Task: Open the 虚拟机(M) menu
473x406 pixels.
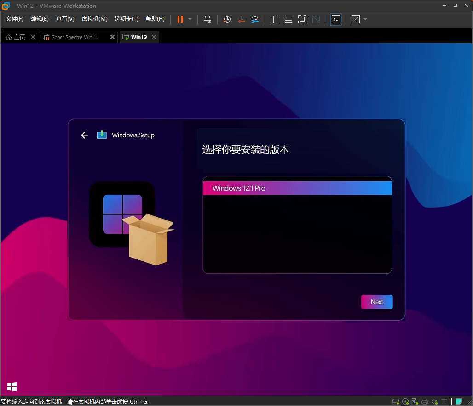Action: [94, 19]
